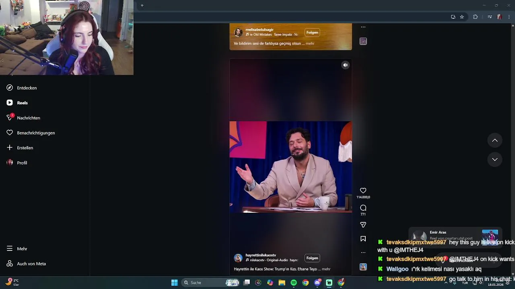Open Google Chrome from the taskbar

pyautogui.click(x=305, y=283)
